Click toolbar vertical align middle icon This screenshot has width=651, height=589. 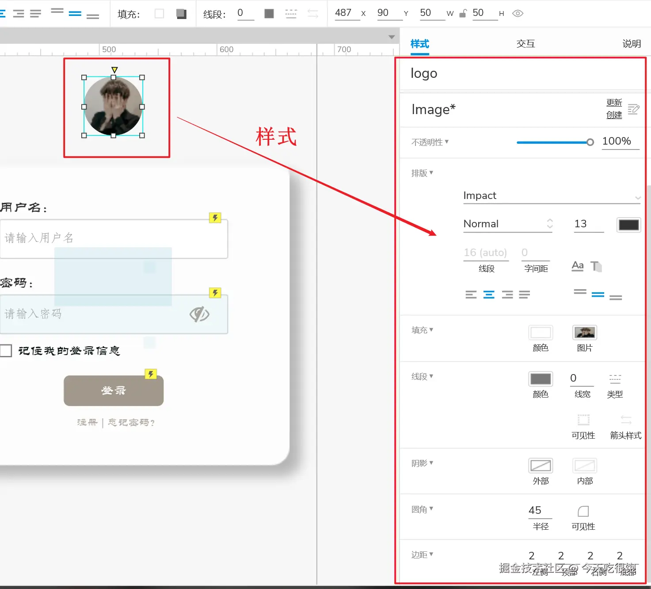point(75,14)
